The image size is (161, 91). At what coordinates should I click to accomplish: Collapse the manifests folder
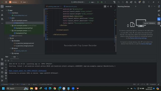point(8,13)
